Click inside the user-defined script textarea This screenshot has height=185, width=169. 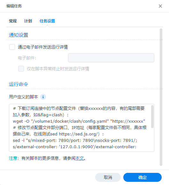pyautogui.click(x=81, y=128)
